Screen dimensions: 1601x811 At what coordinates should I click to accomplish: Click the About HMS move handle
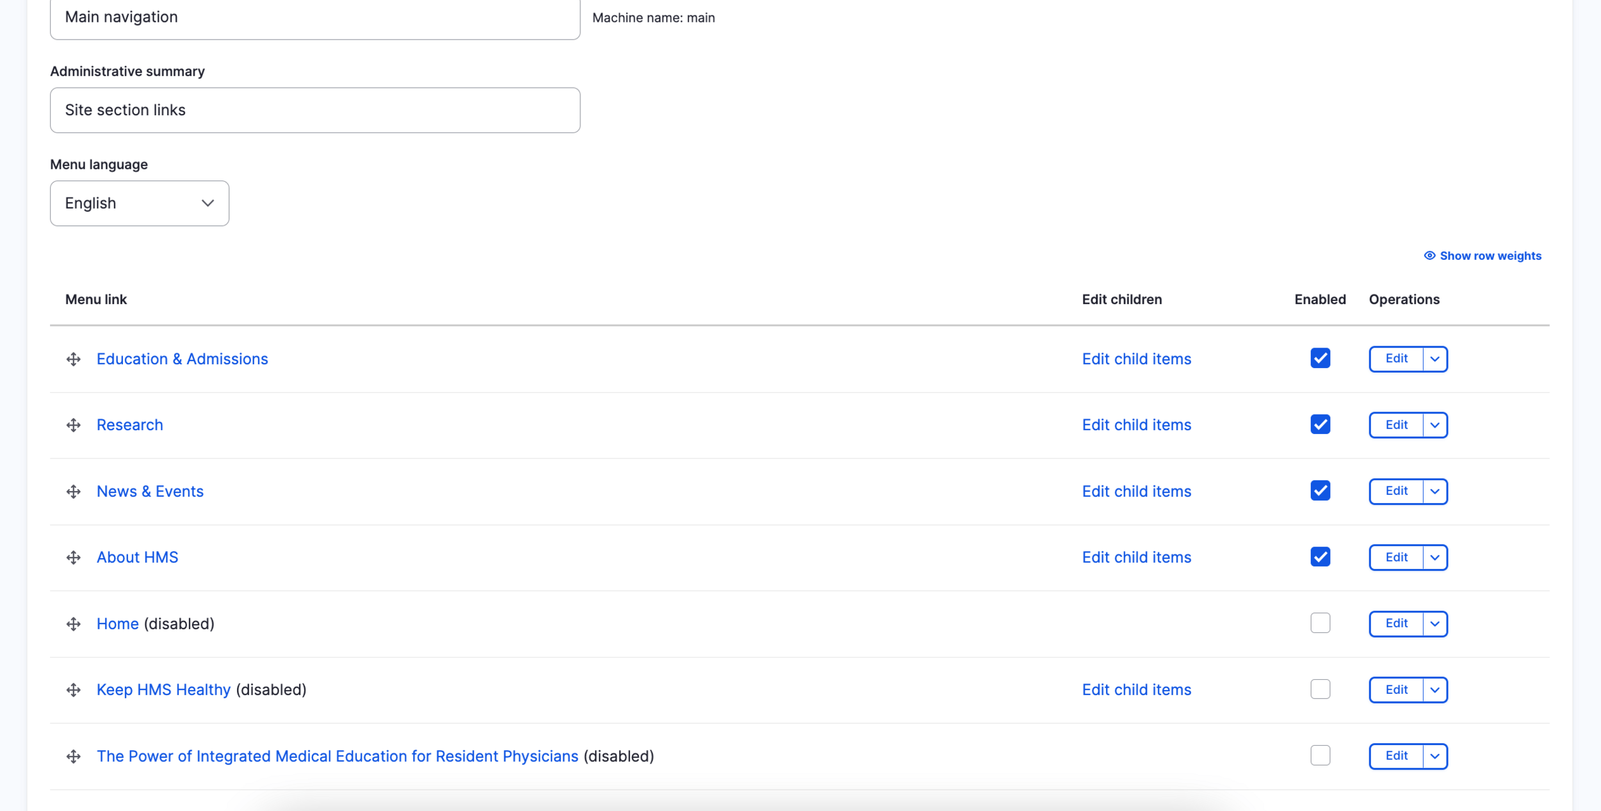point(74,558)
